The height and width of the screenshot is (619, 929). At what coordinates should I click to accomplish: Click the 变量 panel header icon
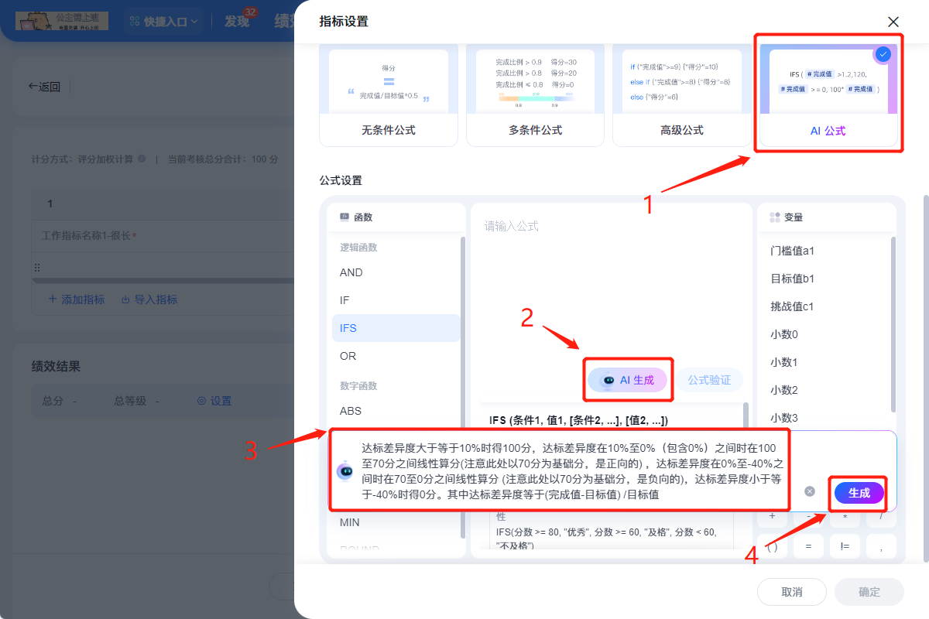tap(775, 217)
